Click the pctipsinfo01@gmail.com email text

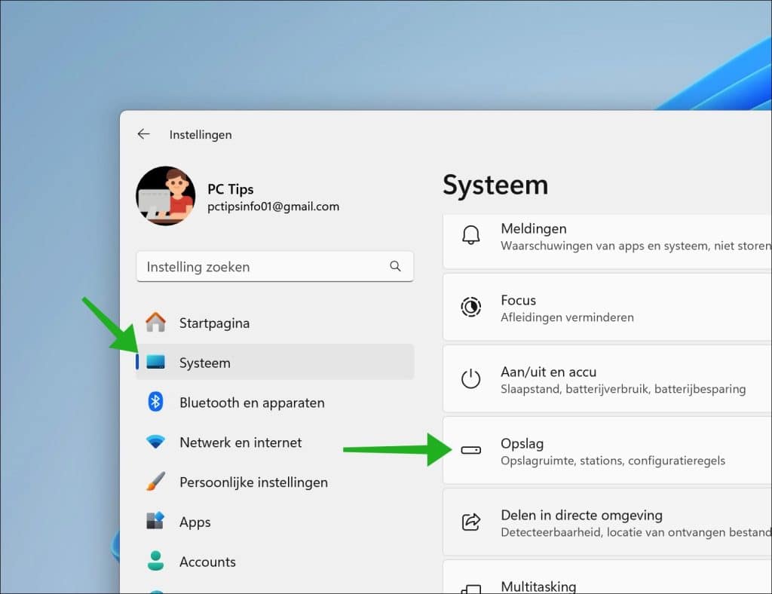(273, 207)
